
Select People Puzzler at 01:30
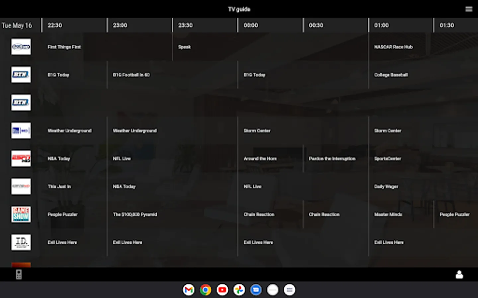coord(454,215)
